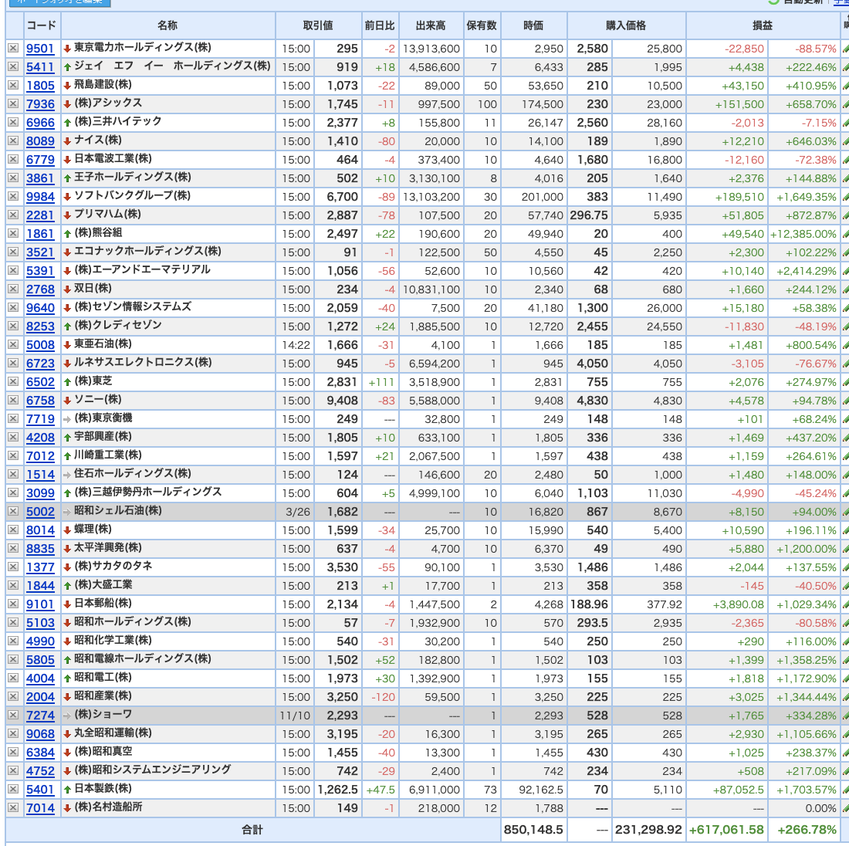Open stock code 9501 link
Screen dimensions: 849x846
point(41,49)
